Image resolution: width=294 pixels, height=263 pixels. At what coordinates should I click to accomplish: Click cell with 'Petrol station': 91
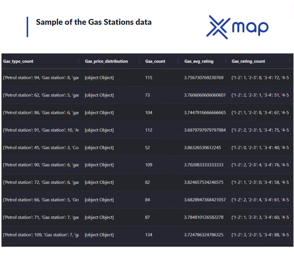coord(41,130)
